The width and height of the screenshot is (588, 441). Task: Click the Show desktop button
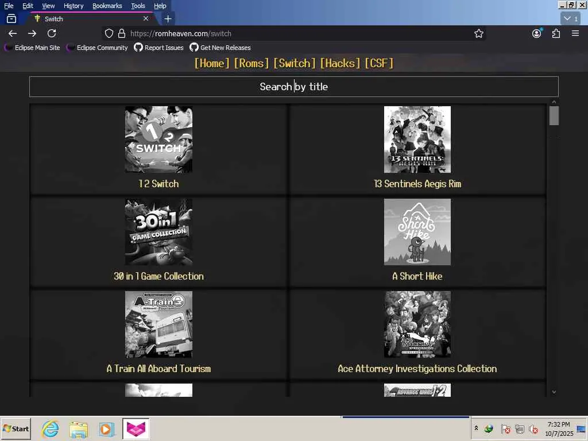(582, 428)
